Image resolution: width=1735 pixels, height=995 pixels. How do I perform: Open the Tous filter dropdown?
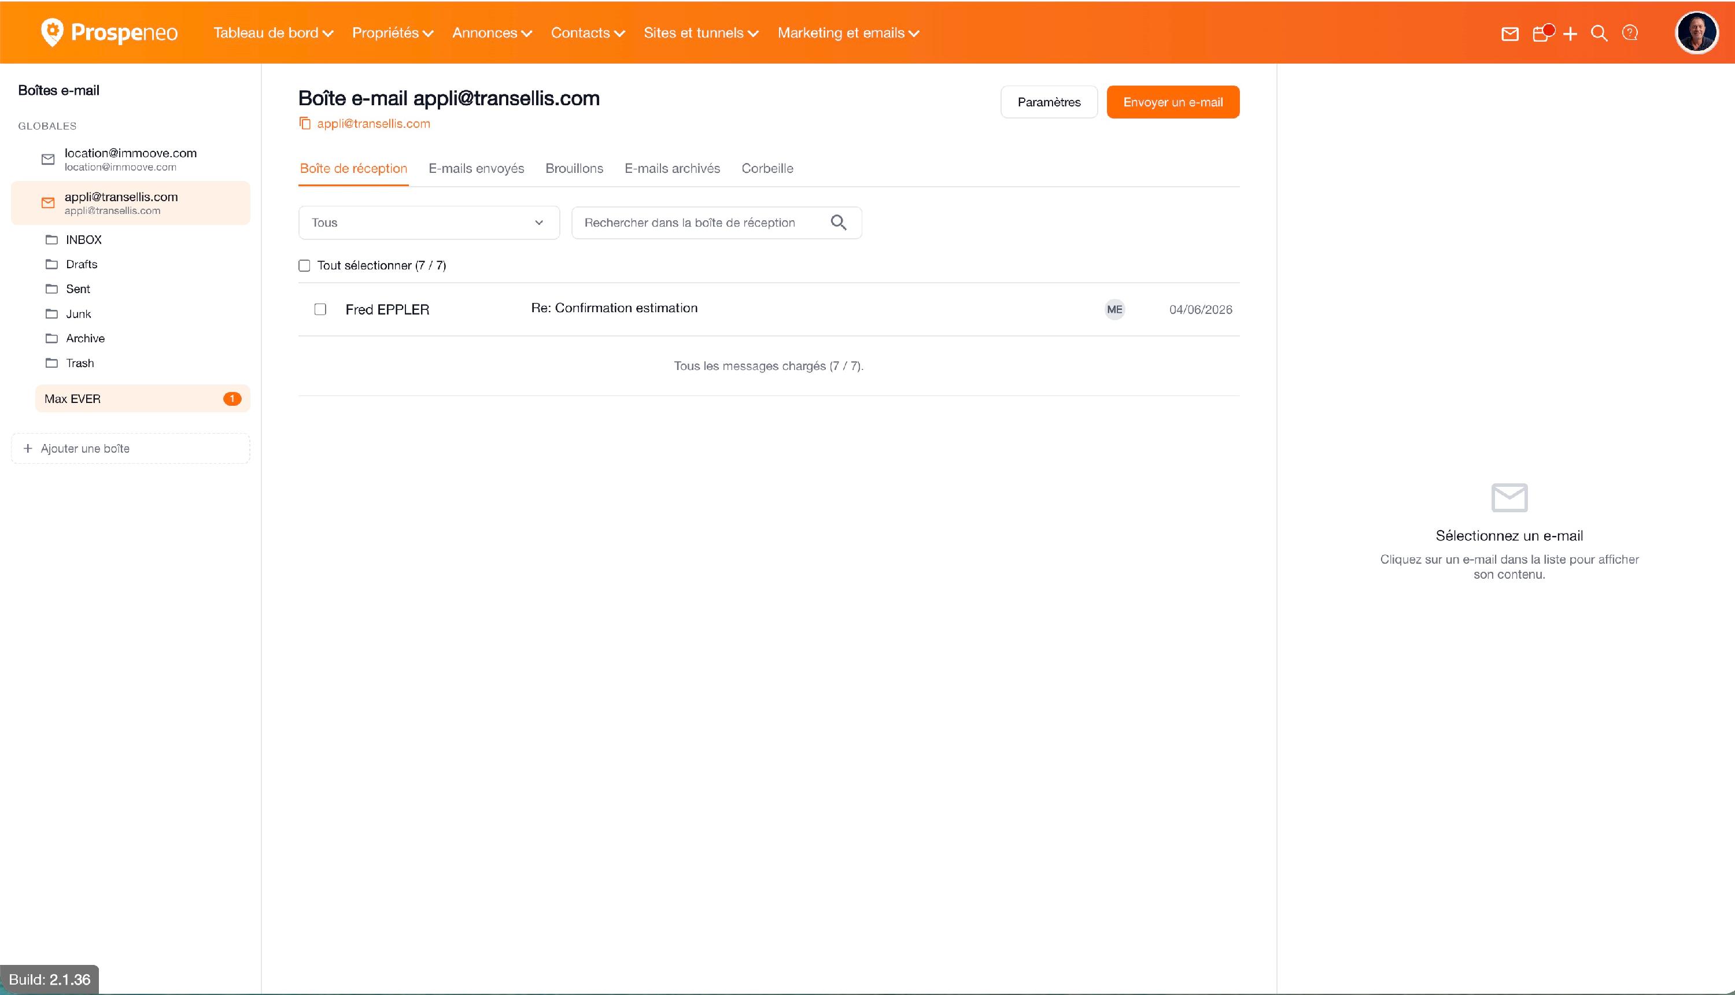[x=429, y=223]
